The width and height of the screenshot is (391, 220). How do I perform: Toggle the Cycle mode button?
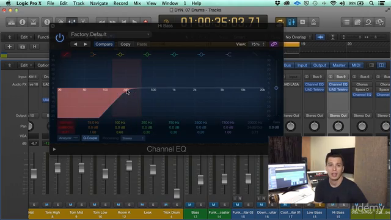(280, 22)
